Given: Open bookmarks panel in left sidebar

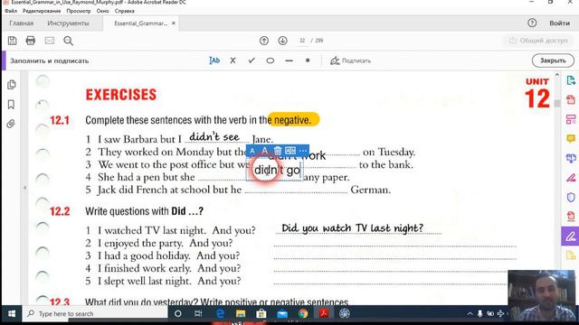Looking at the screenshot, I should 12,105.
